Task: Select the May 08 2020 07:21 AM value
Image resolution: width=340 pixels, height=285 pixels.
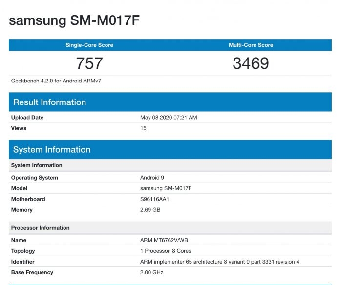Action: click(169, 118)
